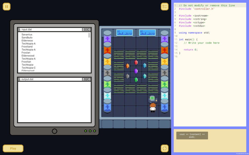Click the 'Froslan' line in input.dat
Viewport: 249px width, 155px height.
[26, 53]
